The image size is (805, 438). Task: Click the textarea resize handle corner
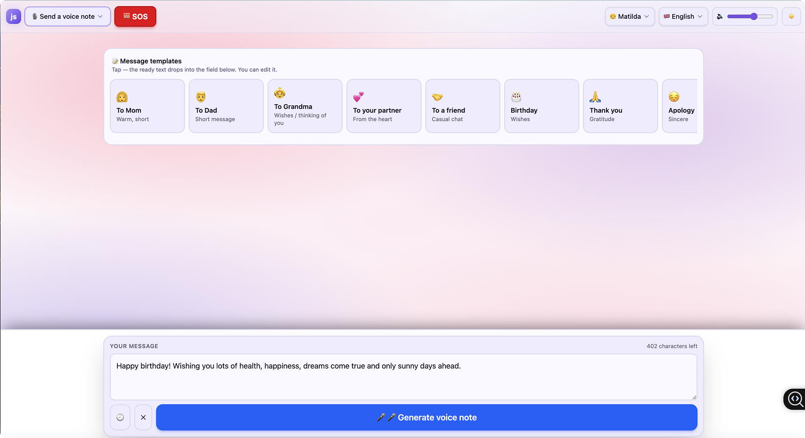(x=694, y=397)
